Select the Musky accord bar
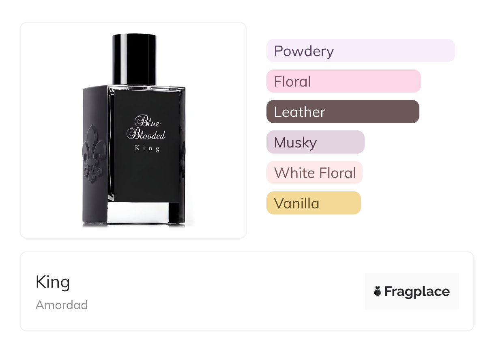The height and width of the screenshot is (351, 494). coord(316,142)
